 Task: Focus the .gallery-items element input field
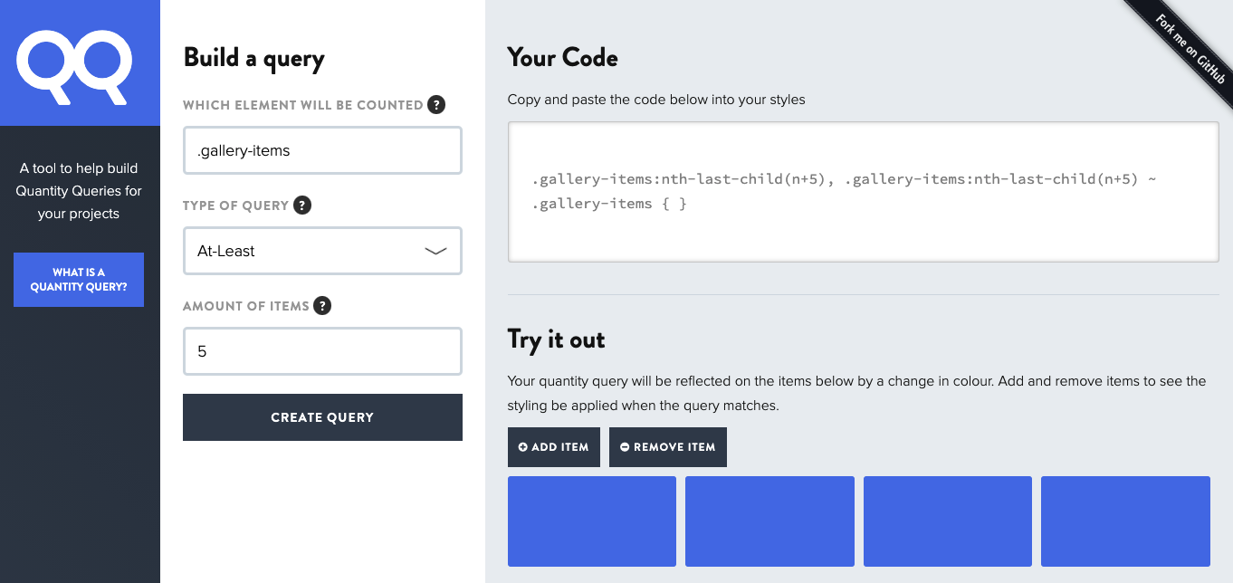pos(322,150)
